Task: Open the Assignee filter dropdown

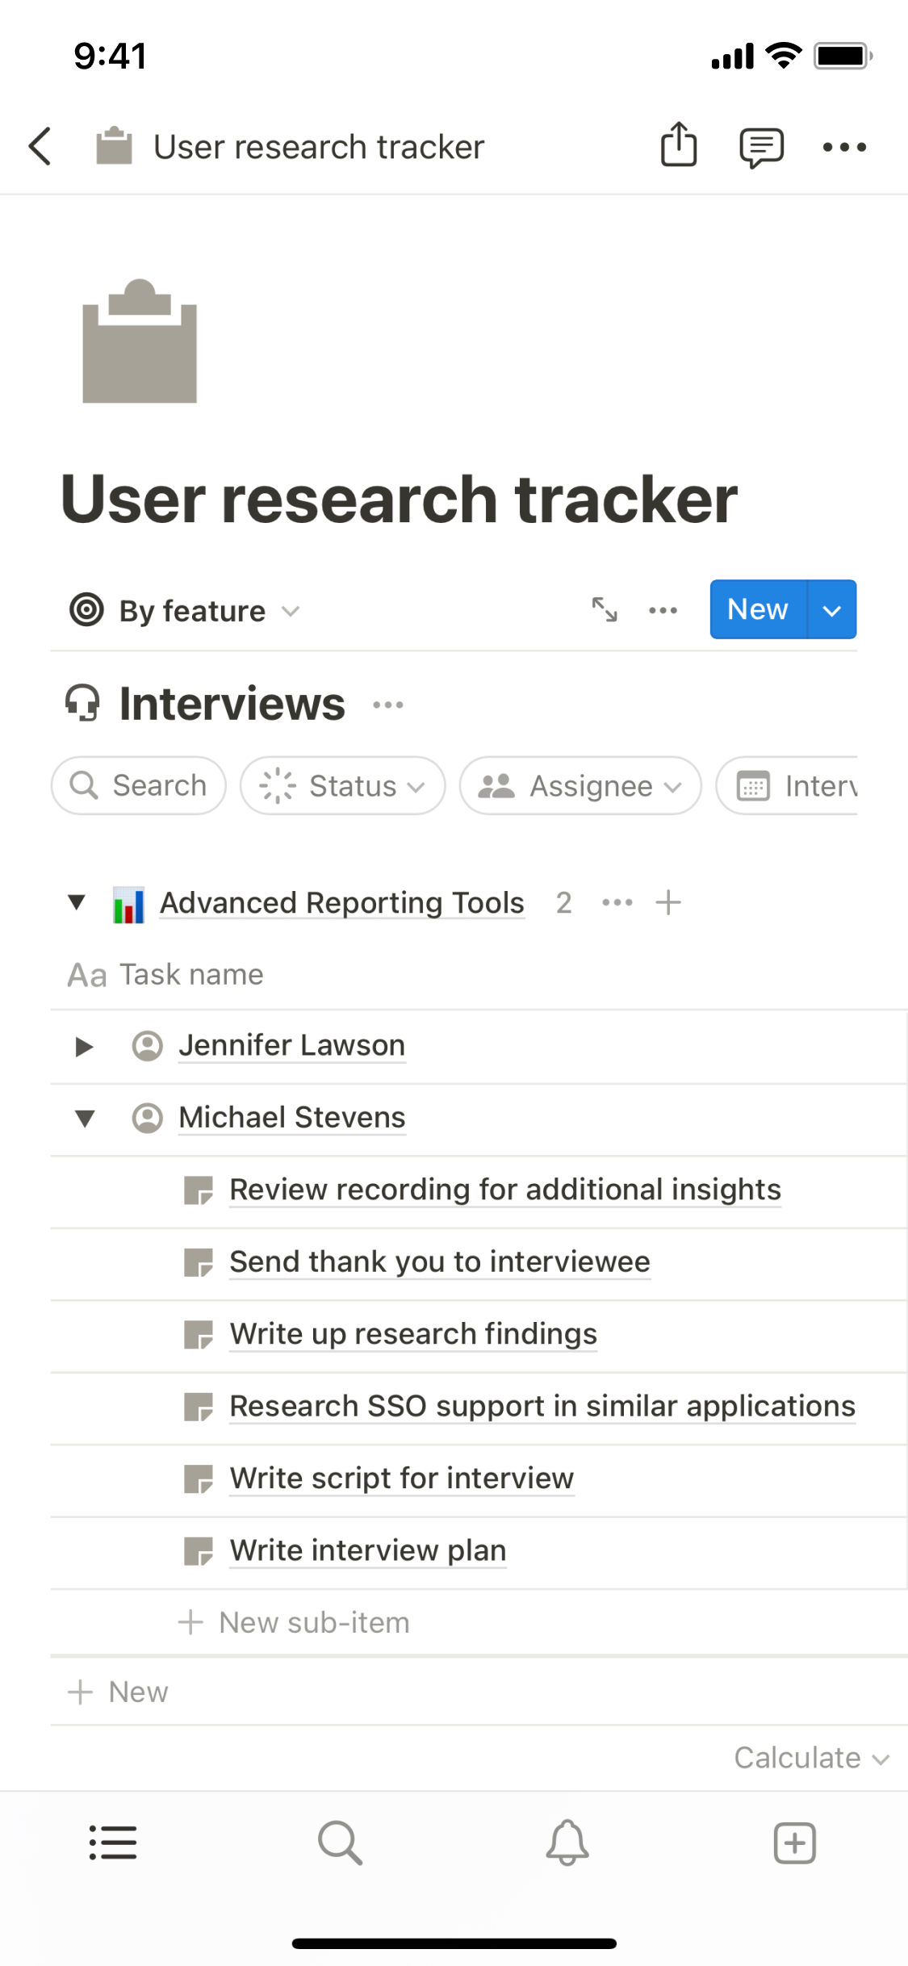Action: (x=580, y=785)
